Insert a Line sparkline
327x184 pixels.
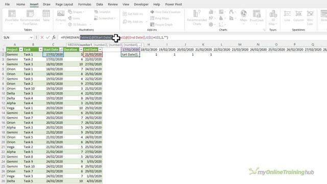click(287, 16)
